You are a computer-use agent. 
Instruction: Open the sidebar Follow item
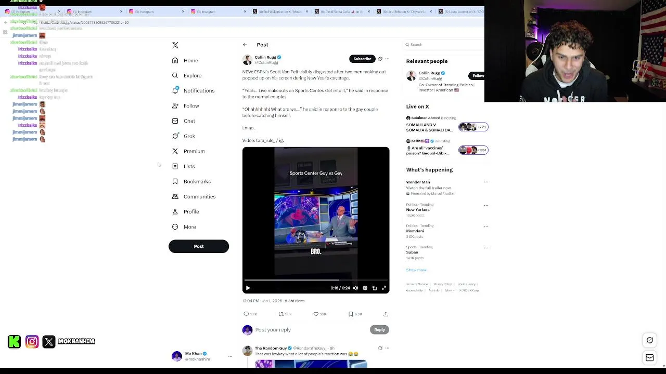(x=185, y=106)
